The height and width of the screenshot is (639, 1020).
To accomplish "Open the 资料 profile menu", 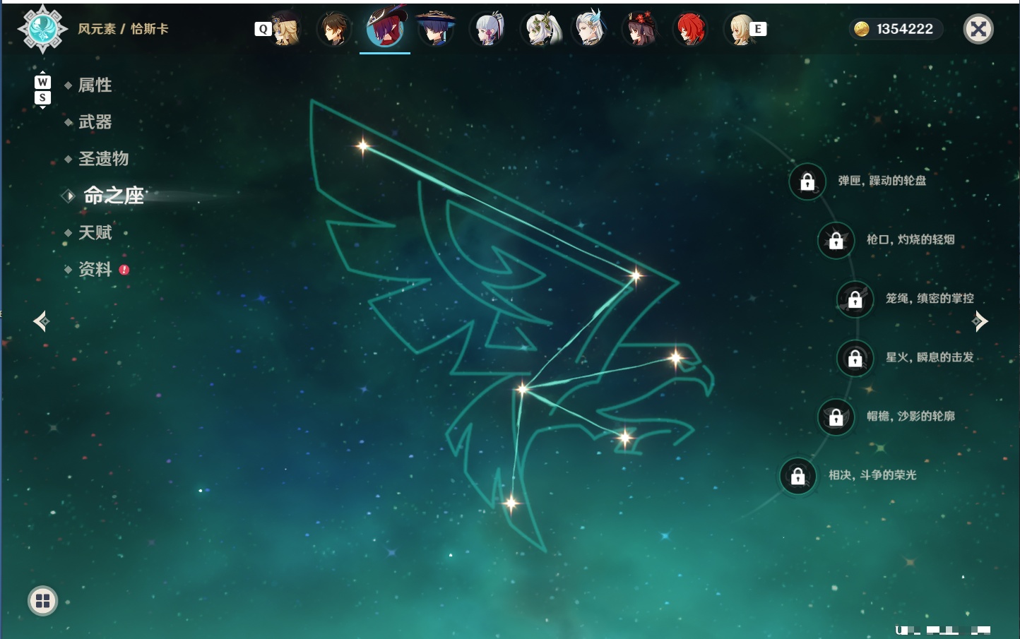I will 95,269.
